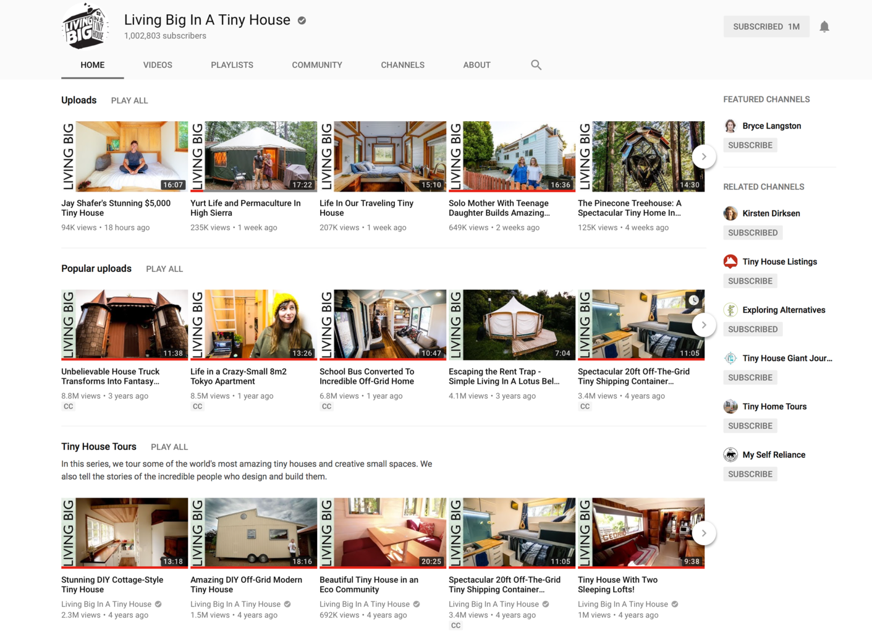Click CC badge under Tokyo Apartment video
The image size is (872, 641).
click(197, 406)
